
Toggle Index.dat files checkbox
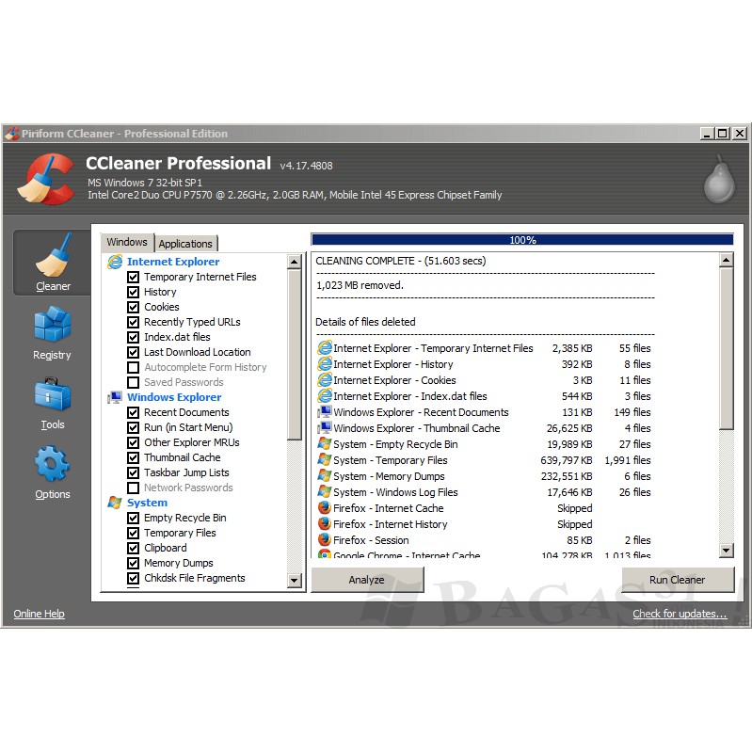pos(134,337)
